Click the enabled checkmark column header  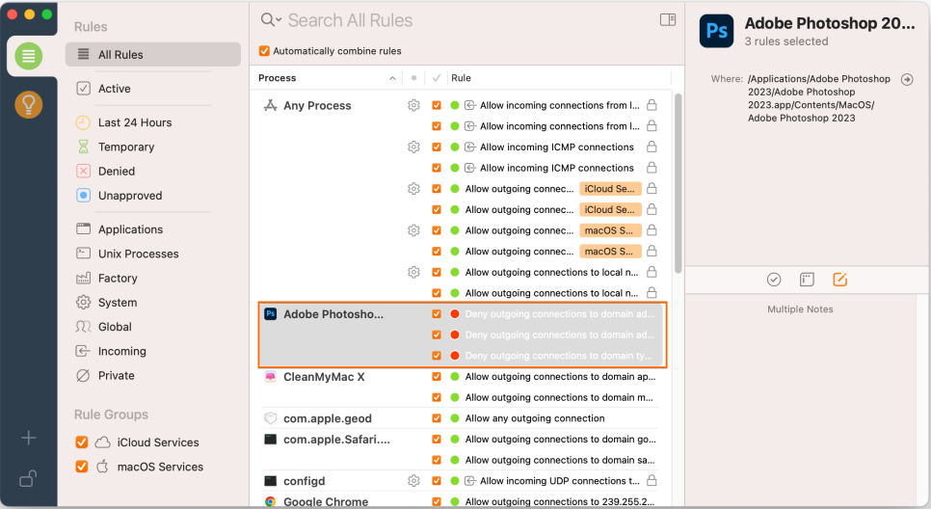[x=437, y=78]
